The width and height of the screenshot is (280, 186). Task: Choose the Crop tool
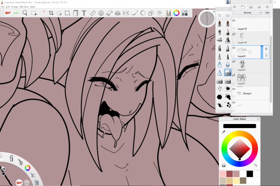[51, 13]
